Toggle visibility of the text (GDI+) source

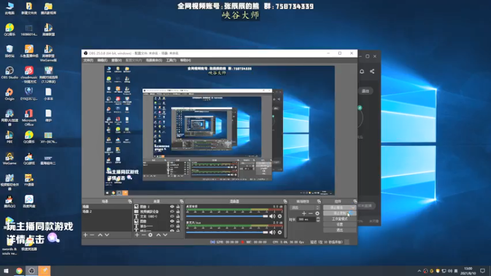172,217
